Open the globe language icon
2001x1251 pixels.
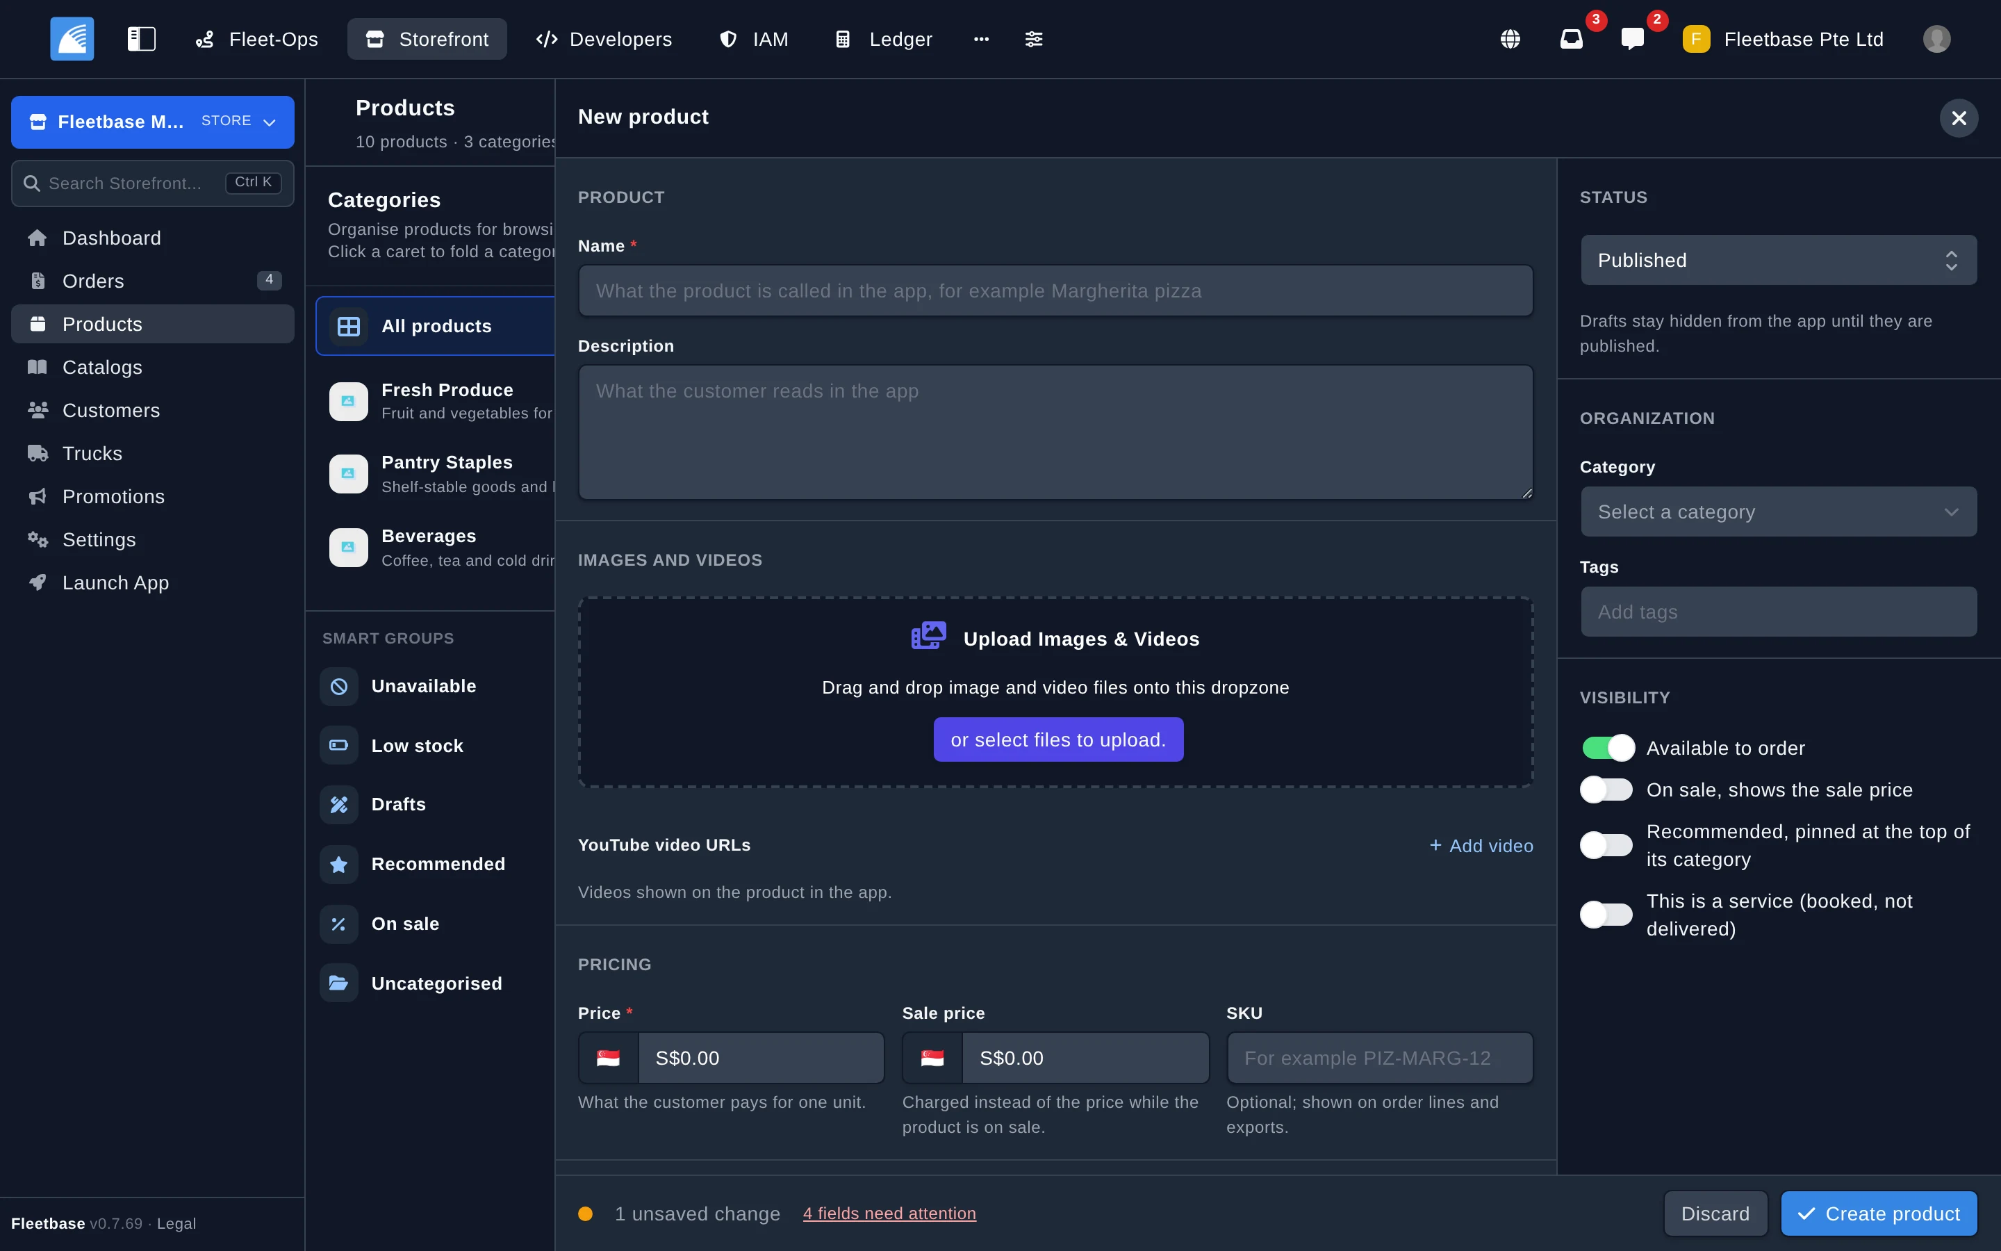point(1510,39)
